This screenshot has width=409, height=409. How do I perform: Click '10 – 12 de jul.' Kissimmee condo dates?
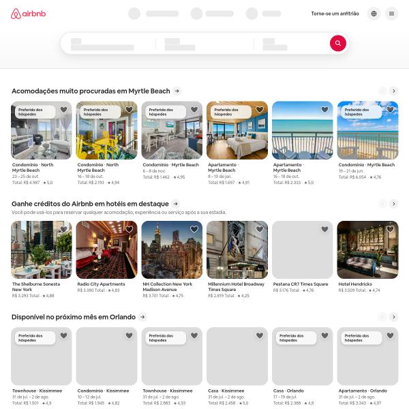pos(90,397)
